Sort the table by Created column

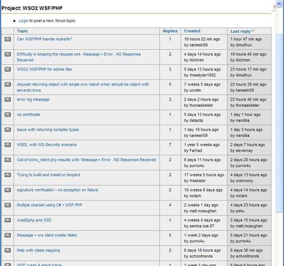coord(192,31)
